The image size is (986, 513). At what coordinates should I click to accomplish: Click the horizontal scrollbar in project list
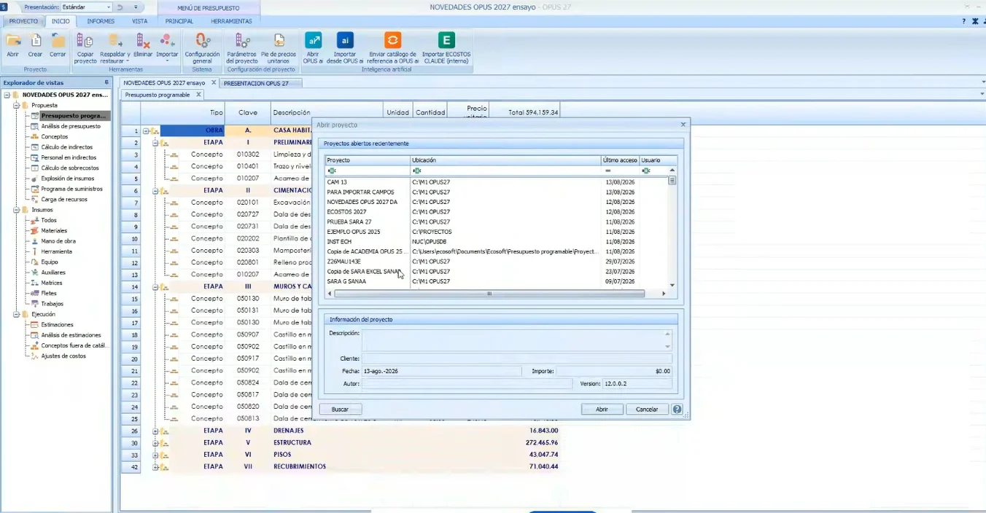click(x=489, y=294)
